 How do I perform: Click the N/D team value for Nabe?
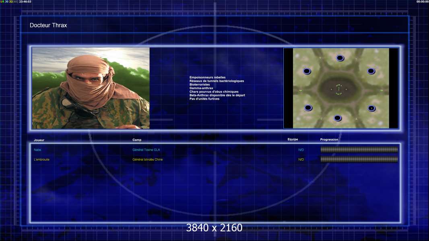tap(301, 150)
